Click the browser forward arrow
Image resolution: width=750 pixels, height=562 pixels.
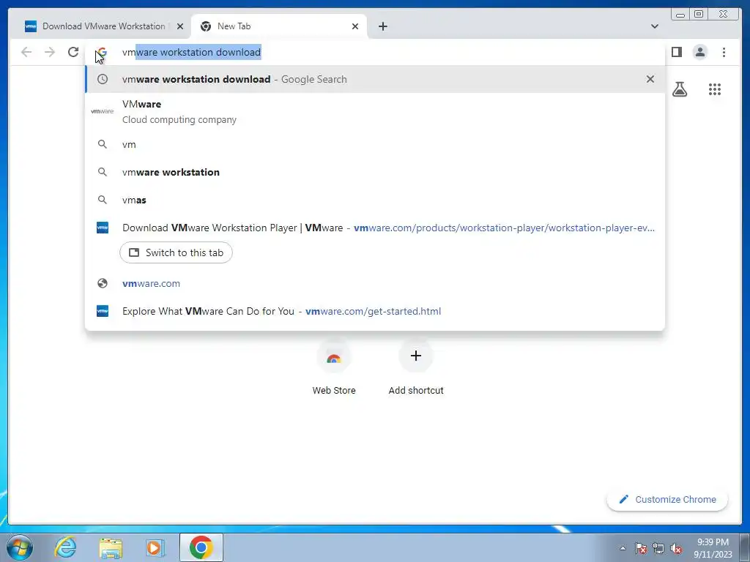[x=50, y=52]
